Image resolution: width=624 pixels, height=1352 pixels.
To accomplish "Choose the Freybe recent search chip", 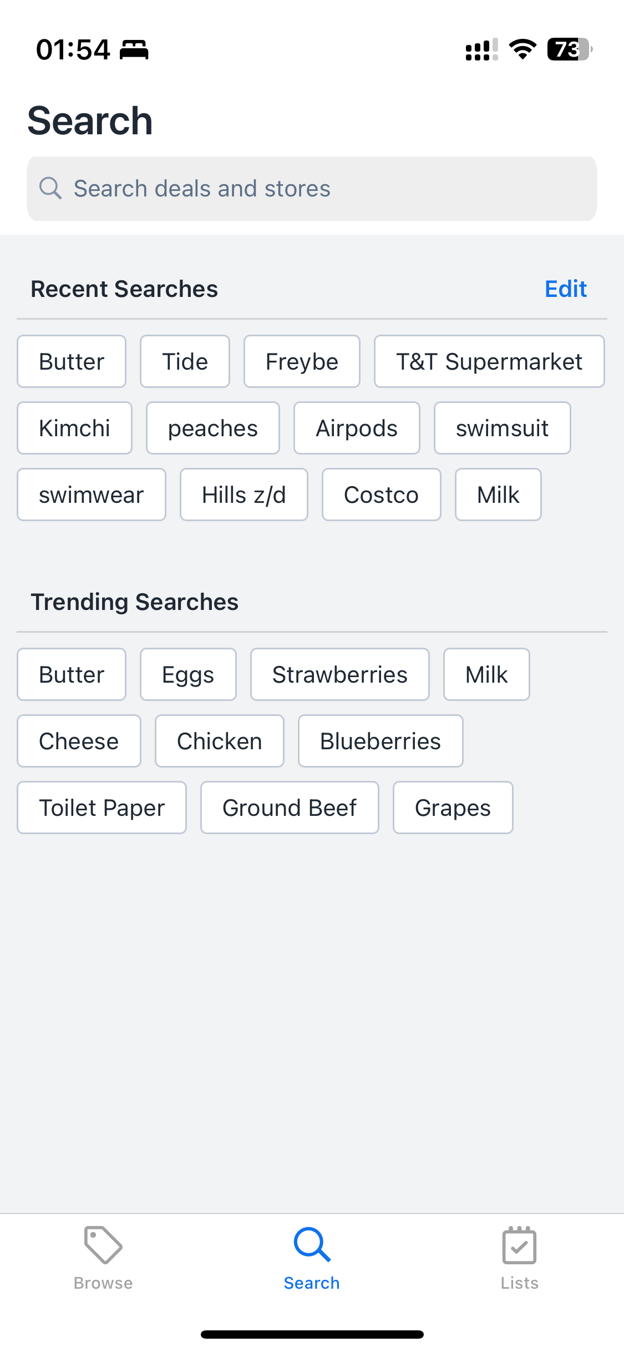I will [x=302, y=361].
